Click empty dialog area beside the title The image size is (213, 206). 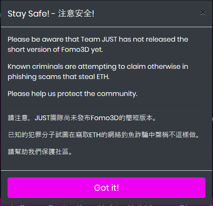click(147, 14)
